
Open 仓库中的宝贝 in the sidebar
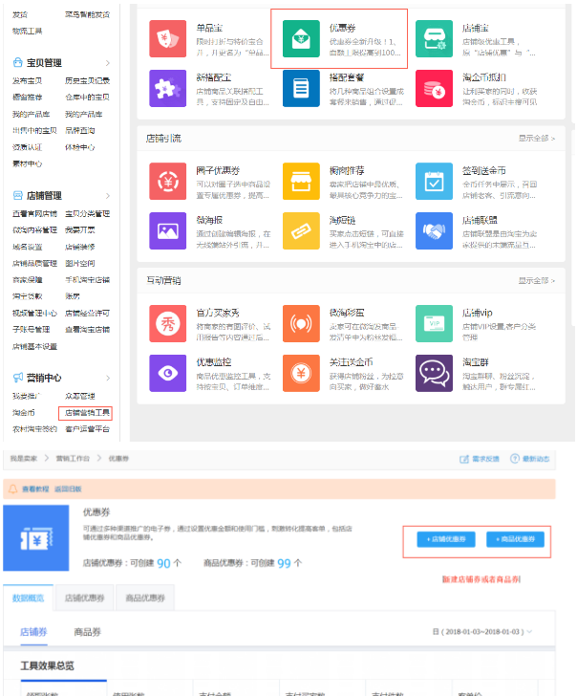pyautogui.click(x=87, y=98)
